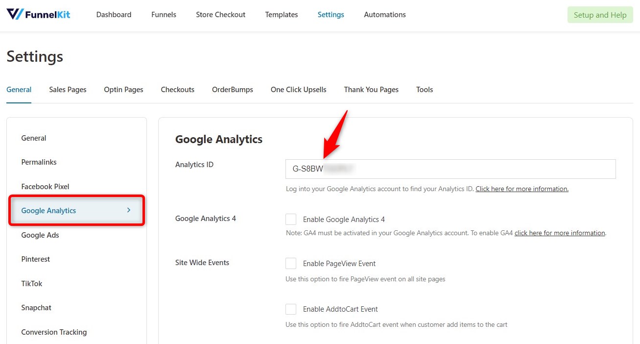The width and height of the screenshot is (640, 344).
Task: Switch to the Sales Pages tab
Action: (68, 90)
